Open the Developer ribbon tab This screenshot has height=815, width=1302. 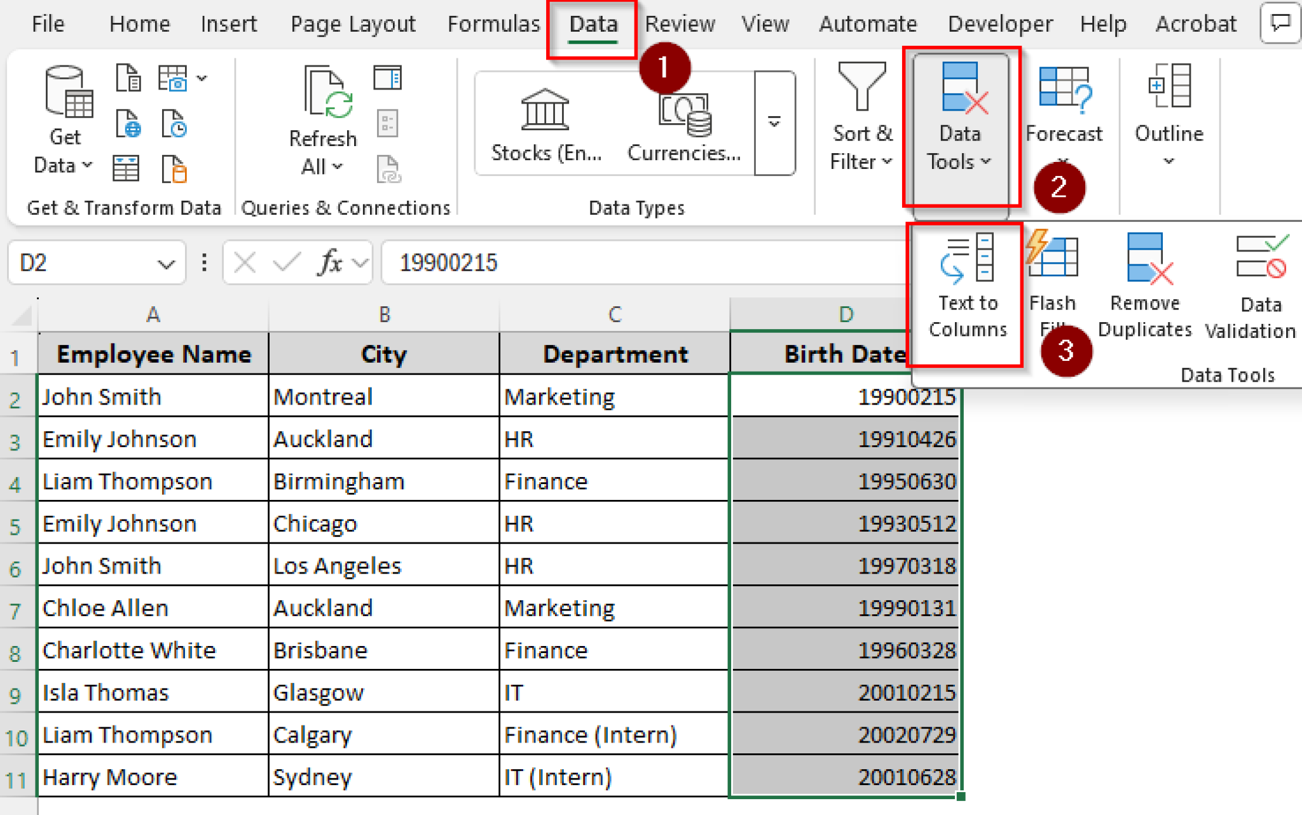point(999,24)
